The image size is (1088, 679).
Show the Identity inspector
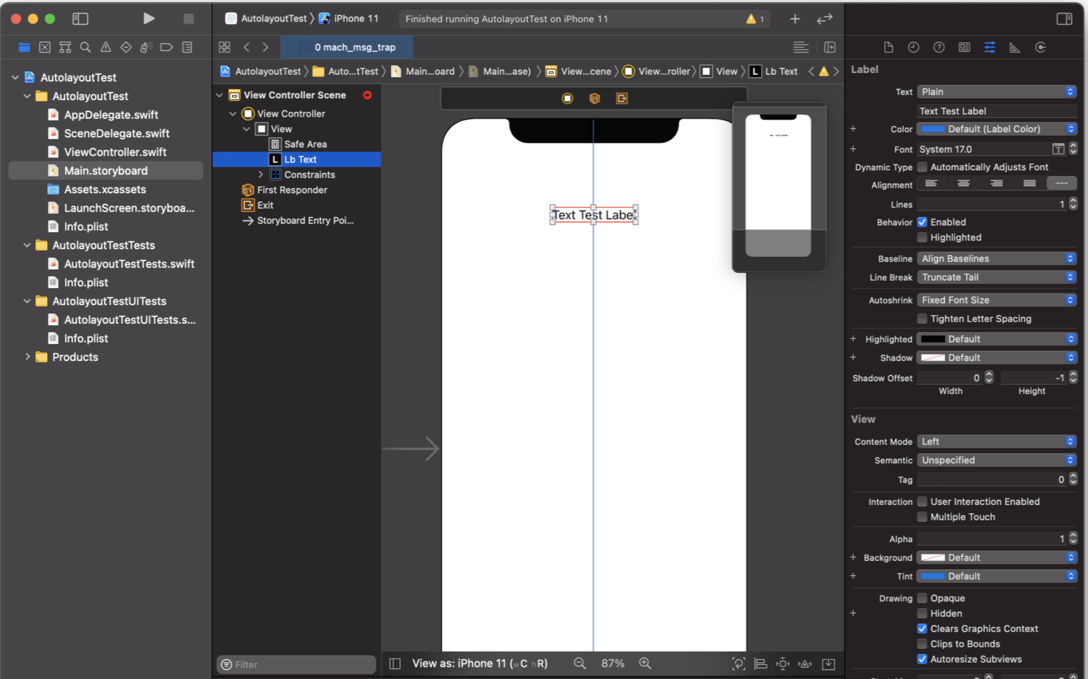964,47
